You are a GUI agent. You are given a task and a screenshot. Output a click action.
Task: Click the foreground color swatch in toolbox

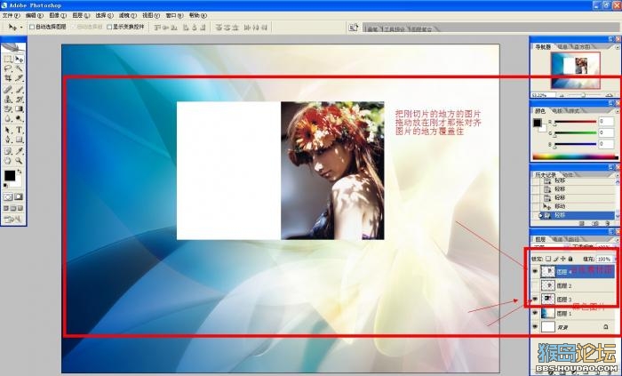click(x=10, y=175)
